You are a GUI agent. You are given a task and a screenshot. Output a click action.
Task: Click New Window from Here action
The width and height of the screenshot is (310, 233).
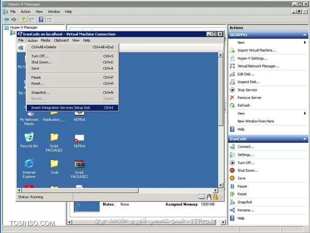256,121
